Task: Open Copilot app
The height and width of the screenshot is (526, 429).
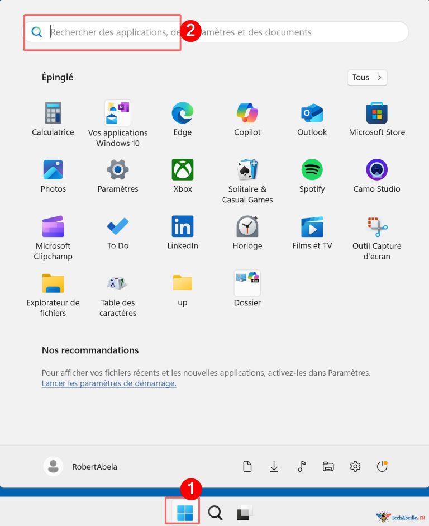Action: tap(247, 119)
